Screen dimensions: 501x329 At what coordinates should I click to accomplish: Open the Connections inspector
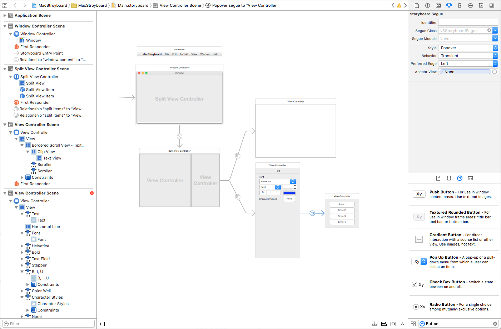point(470,5)
